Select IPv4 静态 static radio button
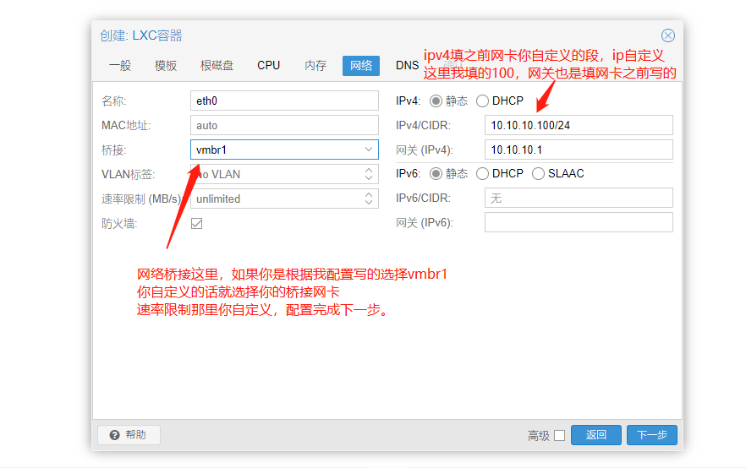The width and height of the screenshot is (746, 468). 436,101
